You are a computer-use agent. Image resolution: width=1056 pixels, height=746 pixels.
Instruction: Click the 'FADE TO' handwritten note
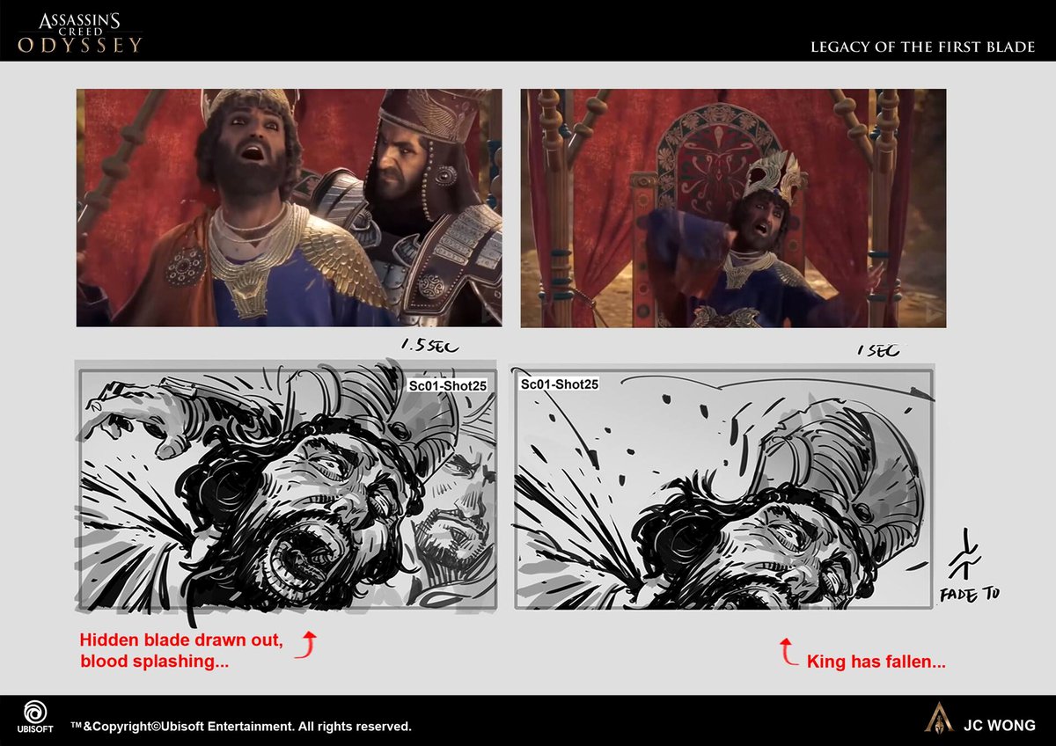coord(969,596)
